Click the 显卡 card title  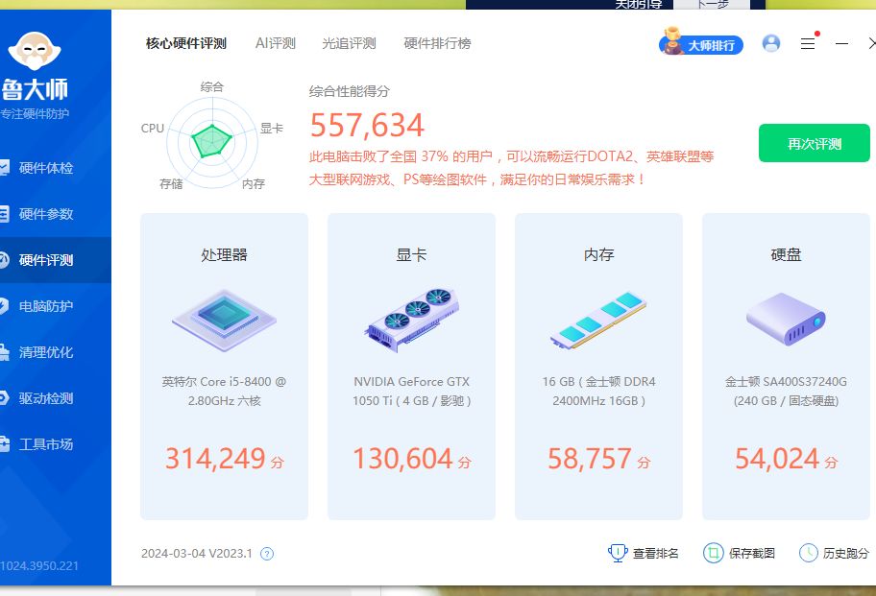[x=412, y=255]
